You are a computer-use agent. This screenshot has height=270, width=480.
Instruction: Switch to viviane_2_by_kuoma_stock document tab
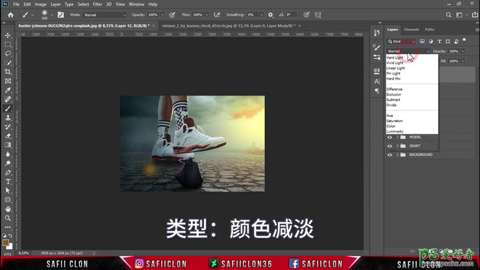[x=228, y=26]
